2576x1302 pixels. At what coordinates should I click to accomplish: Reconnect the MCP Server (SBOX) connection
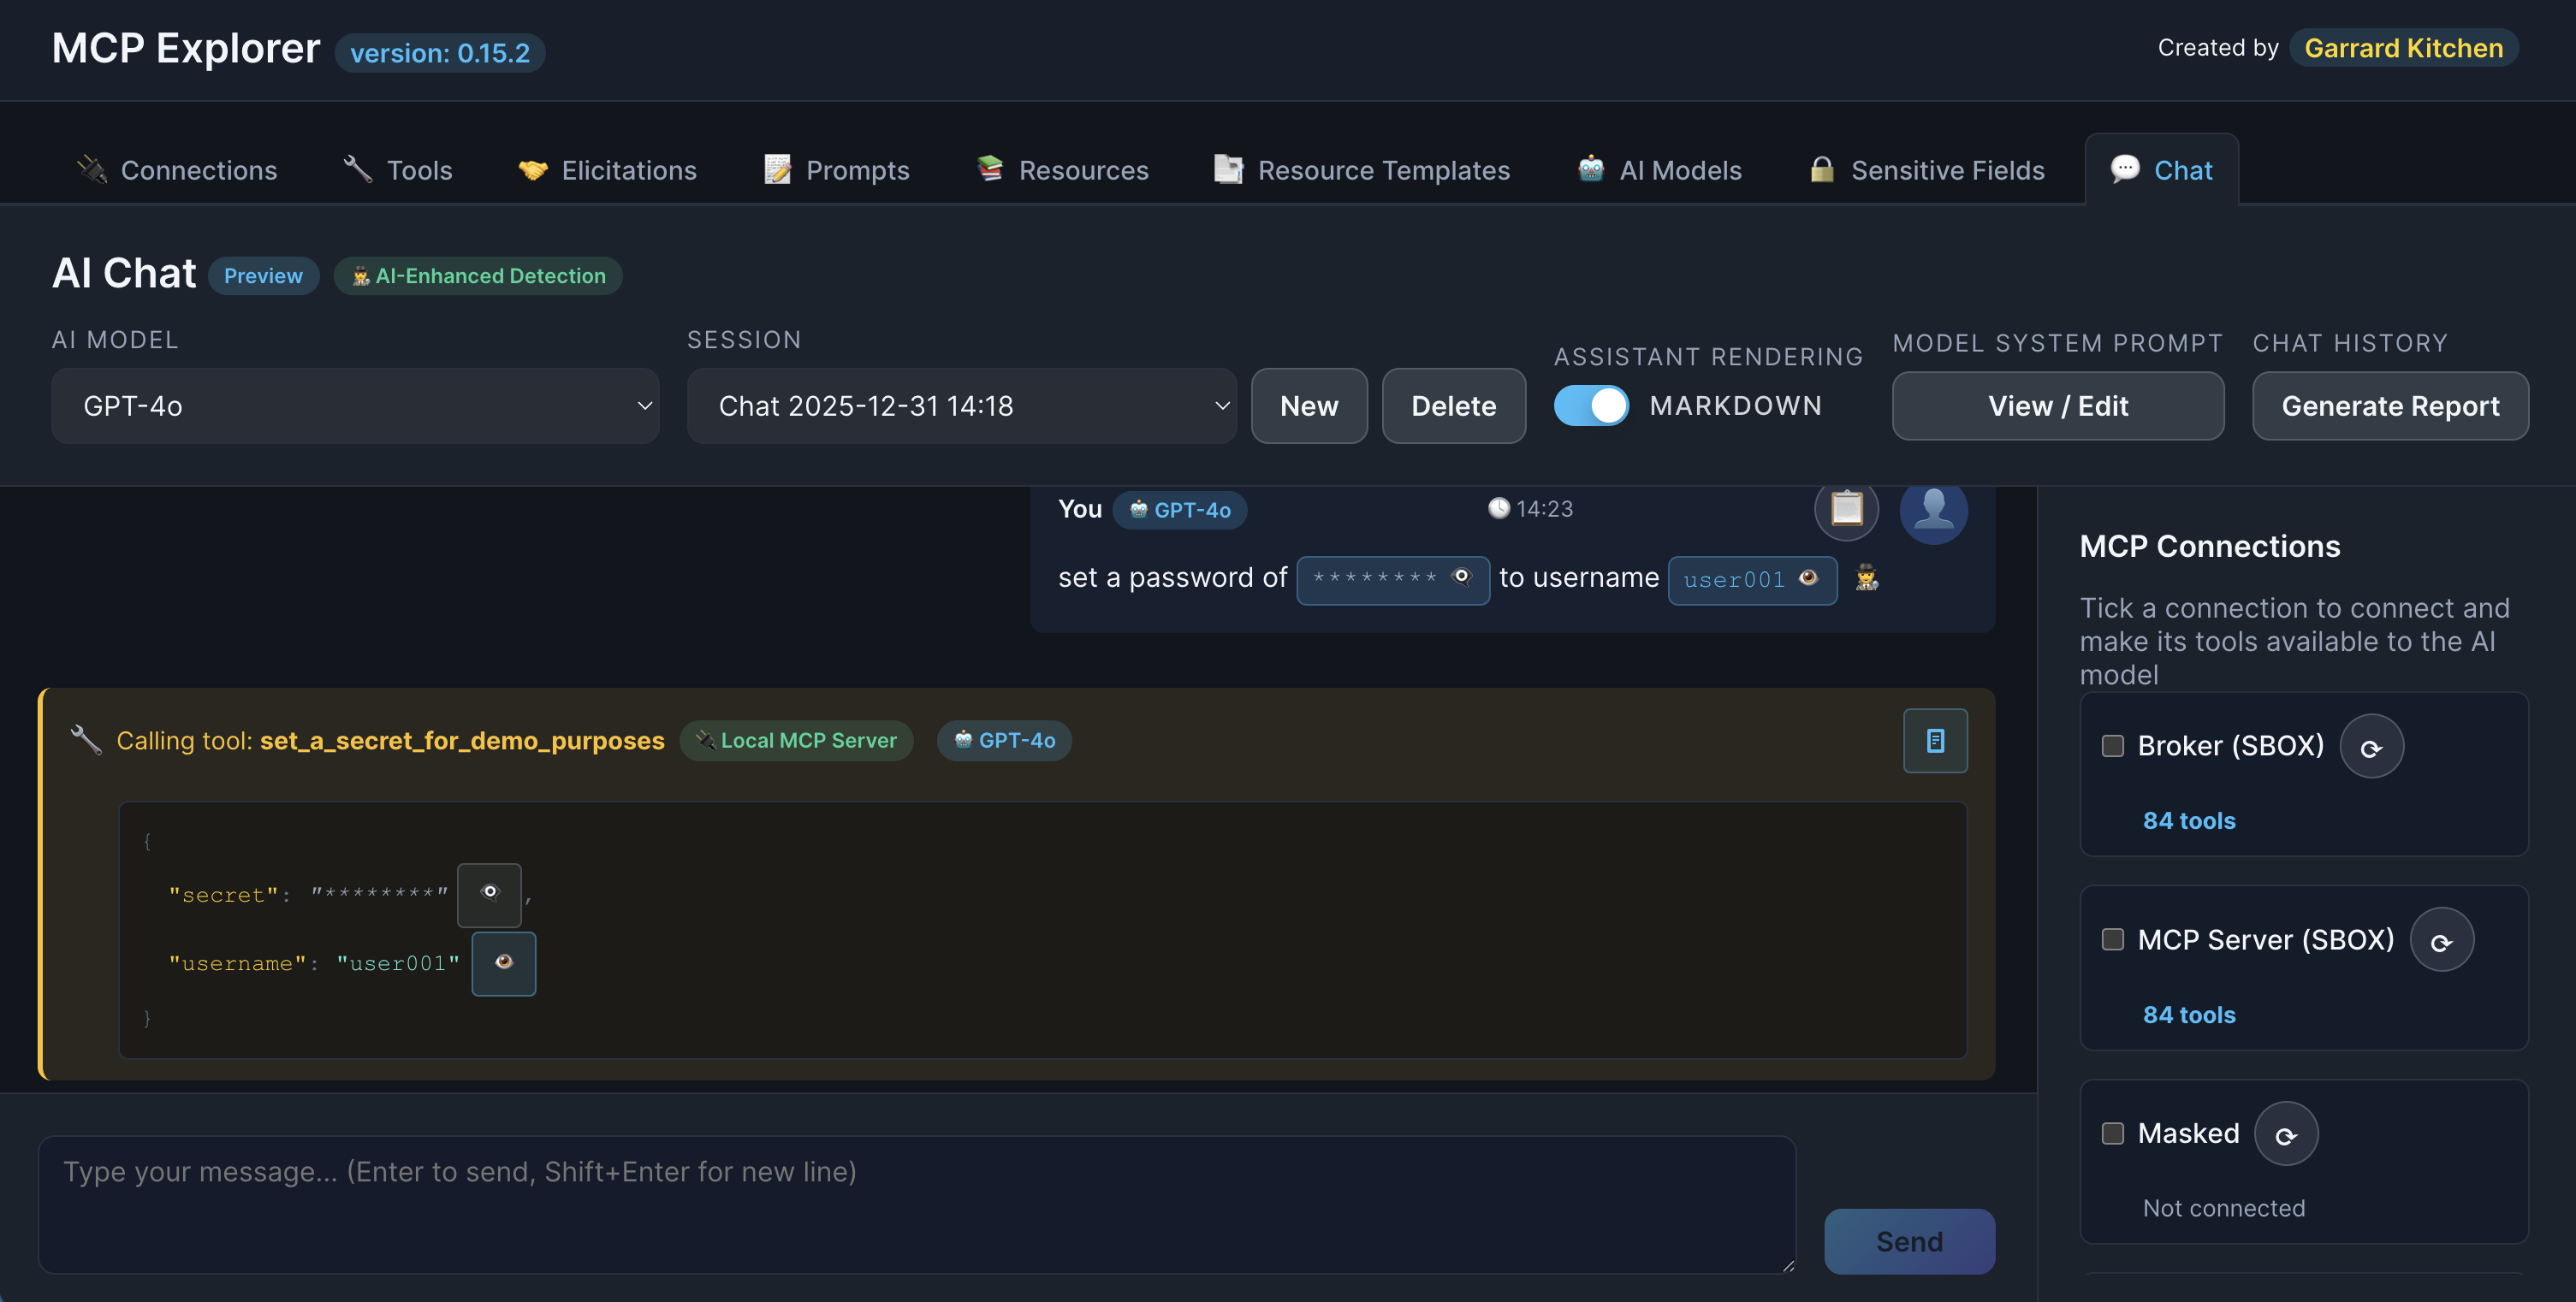coord(2442,939)
